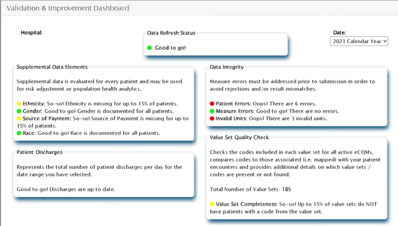Click the red Invalid Units indicator
The image size is (398, 226).
(212, 118)
